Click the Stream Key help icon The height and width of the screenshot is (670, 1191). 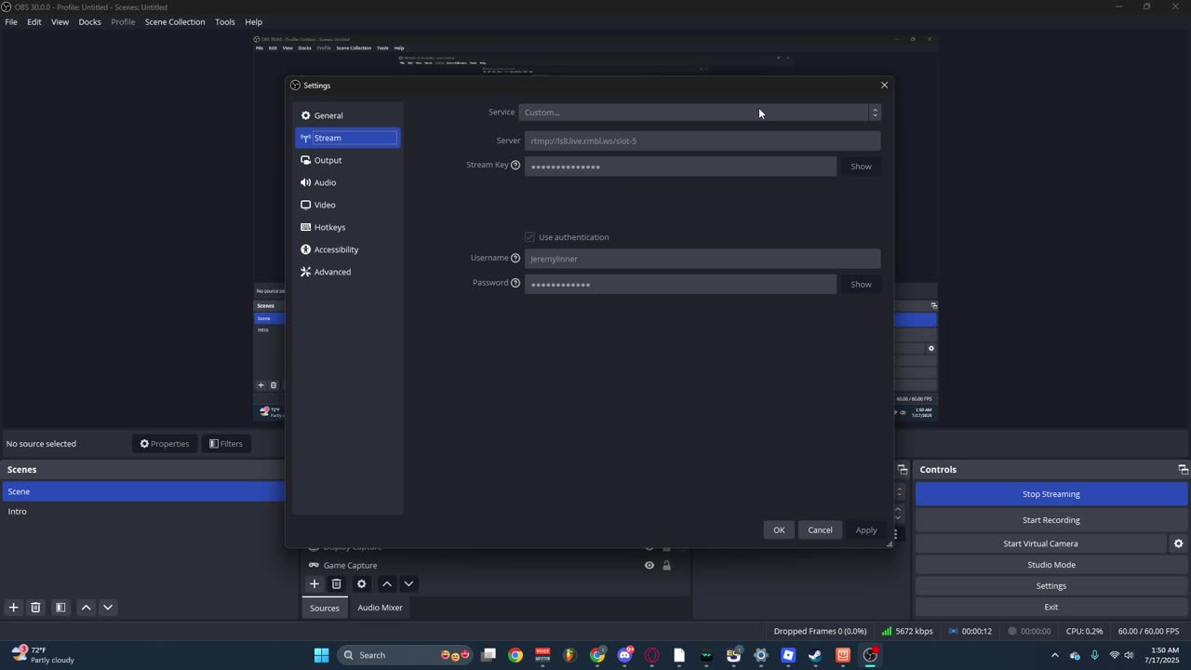(515, 166)
